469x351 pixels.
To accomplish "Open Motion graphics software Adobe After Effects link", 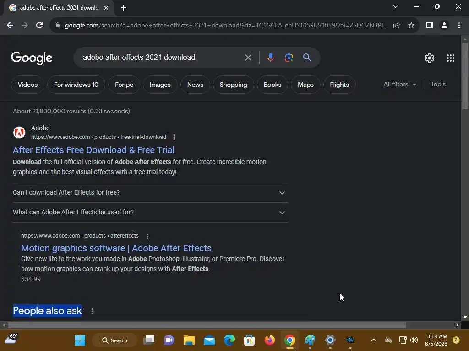I will 116,248.
